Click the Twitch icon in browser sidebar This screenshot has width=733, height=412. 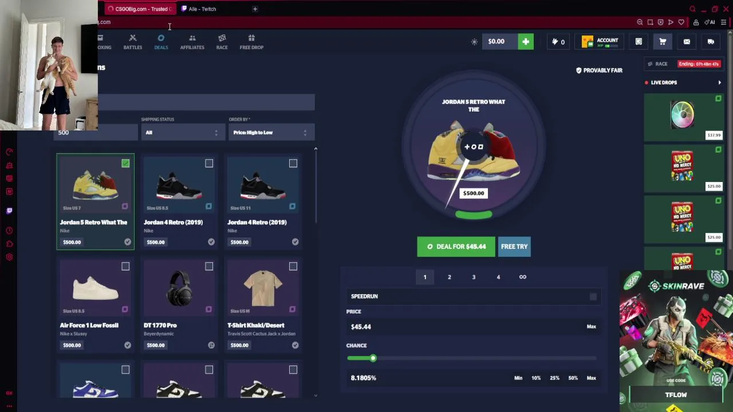pyautogui.click(x=9, y=211)
